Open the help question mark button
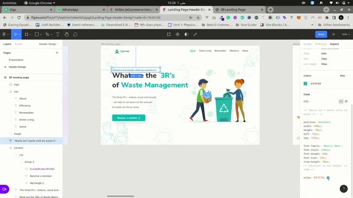This screenshot has width=353, height=198. click(x=344, y=189)
